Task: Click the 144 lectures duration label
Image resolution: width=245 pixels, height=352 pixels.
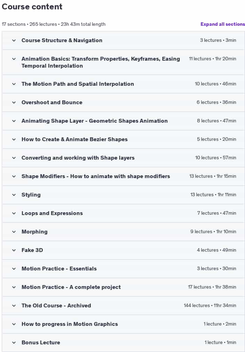Action: [210, 305]
